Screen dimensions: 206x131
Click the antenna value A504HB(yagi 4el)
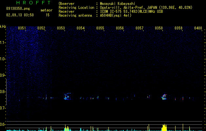click(x=116, y=15)
